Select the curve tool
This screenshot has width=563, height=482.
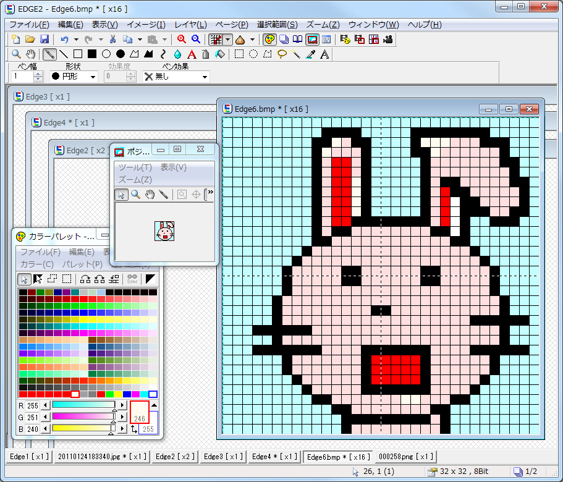pos(163,54)
